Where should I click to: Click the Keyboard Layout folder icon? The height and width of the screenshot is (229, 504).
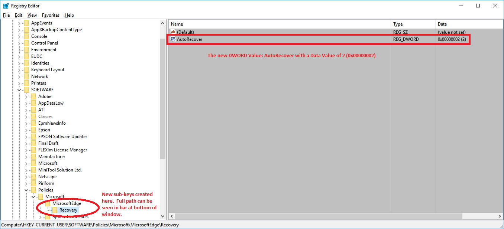26,70
